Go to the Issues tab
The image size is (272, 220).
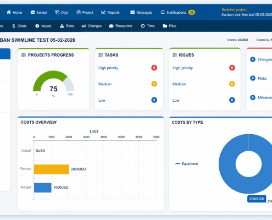point(43,26)
